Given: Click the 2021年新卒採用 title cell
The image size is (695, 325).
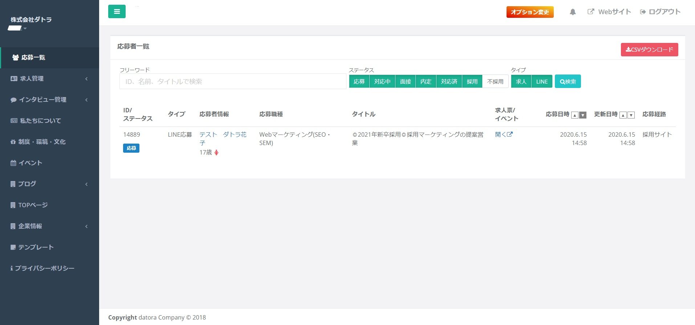Looking at the screenshot, I should 418,139.
